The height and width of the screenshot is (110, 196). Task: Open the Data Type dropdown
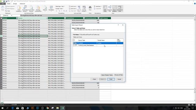point(60,6)
